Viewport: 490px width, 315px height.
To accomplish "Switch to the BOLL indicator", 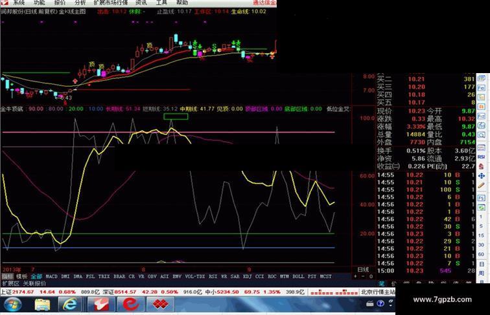I will coord(298,276).
